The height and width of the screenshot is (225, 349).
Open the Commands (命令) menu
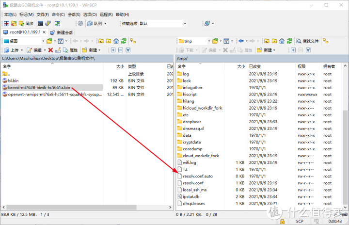tap(58, 15)
